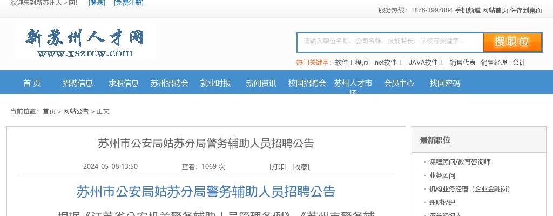The height and width of the screenshot is (216, 553).
Task: Bookmark the article with 收藏 link
Action: [301, 167]
